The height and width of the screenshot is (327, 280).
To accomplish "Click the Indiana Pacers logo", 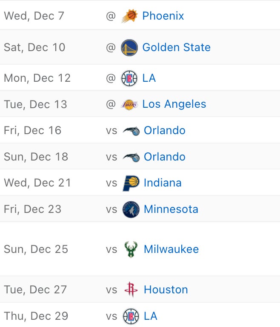I will [x=131, y=183].
